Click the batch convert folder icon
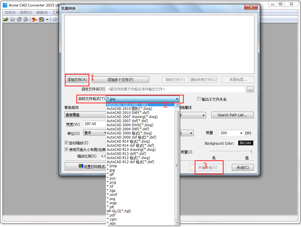The image size is (301, 227). tap(41, 19)
